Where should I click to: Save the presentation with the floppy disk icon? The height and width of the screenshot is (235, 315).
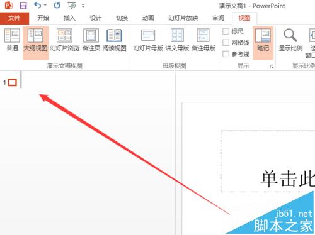coord(23,5)
